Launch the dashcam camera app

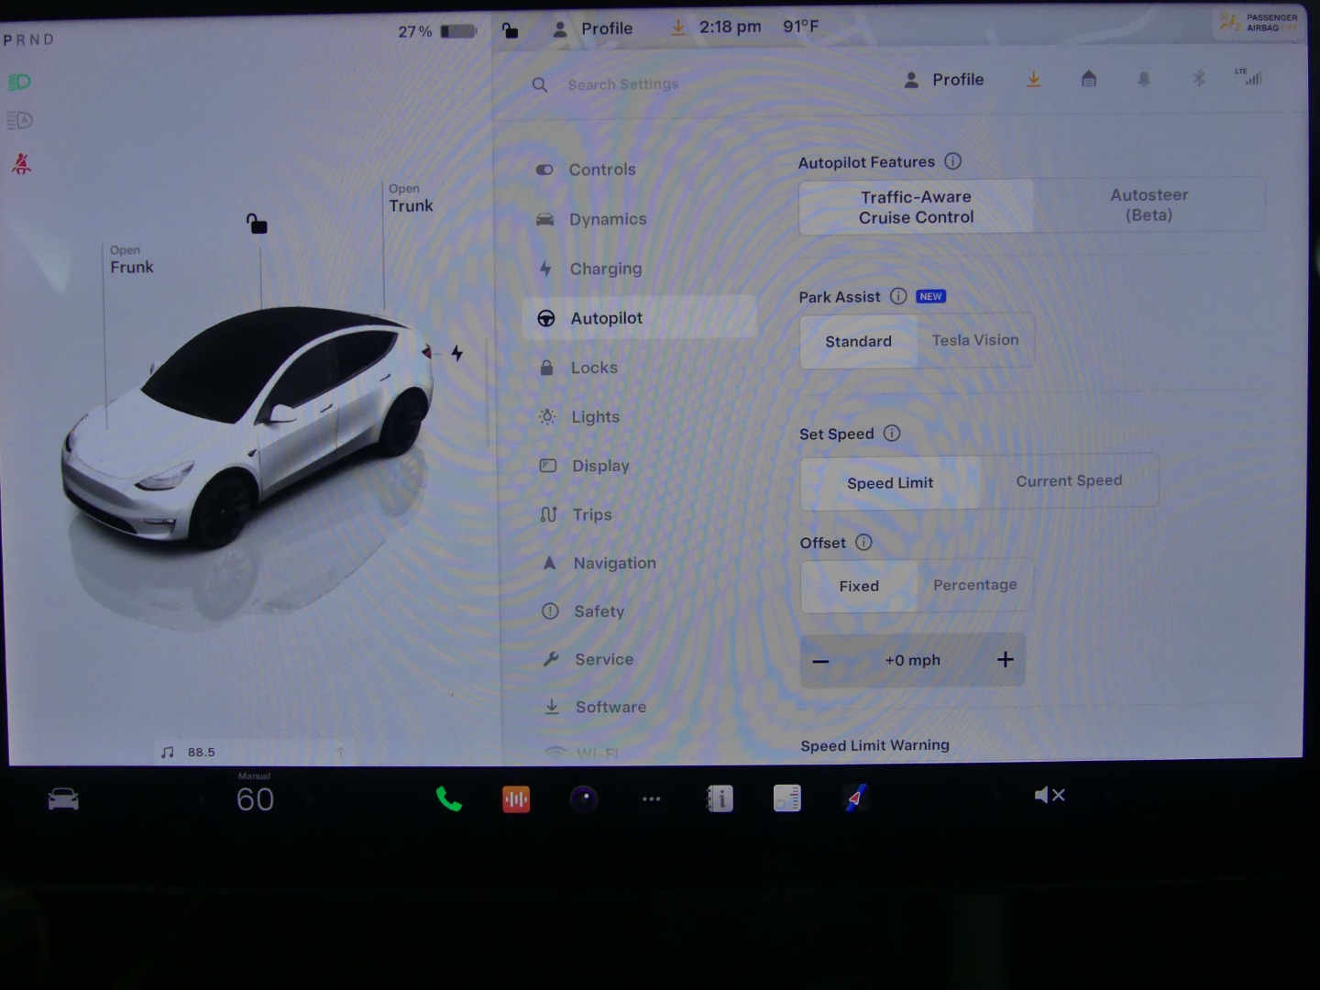tap(584, 799)
